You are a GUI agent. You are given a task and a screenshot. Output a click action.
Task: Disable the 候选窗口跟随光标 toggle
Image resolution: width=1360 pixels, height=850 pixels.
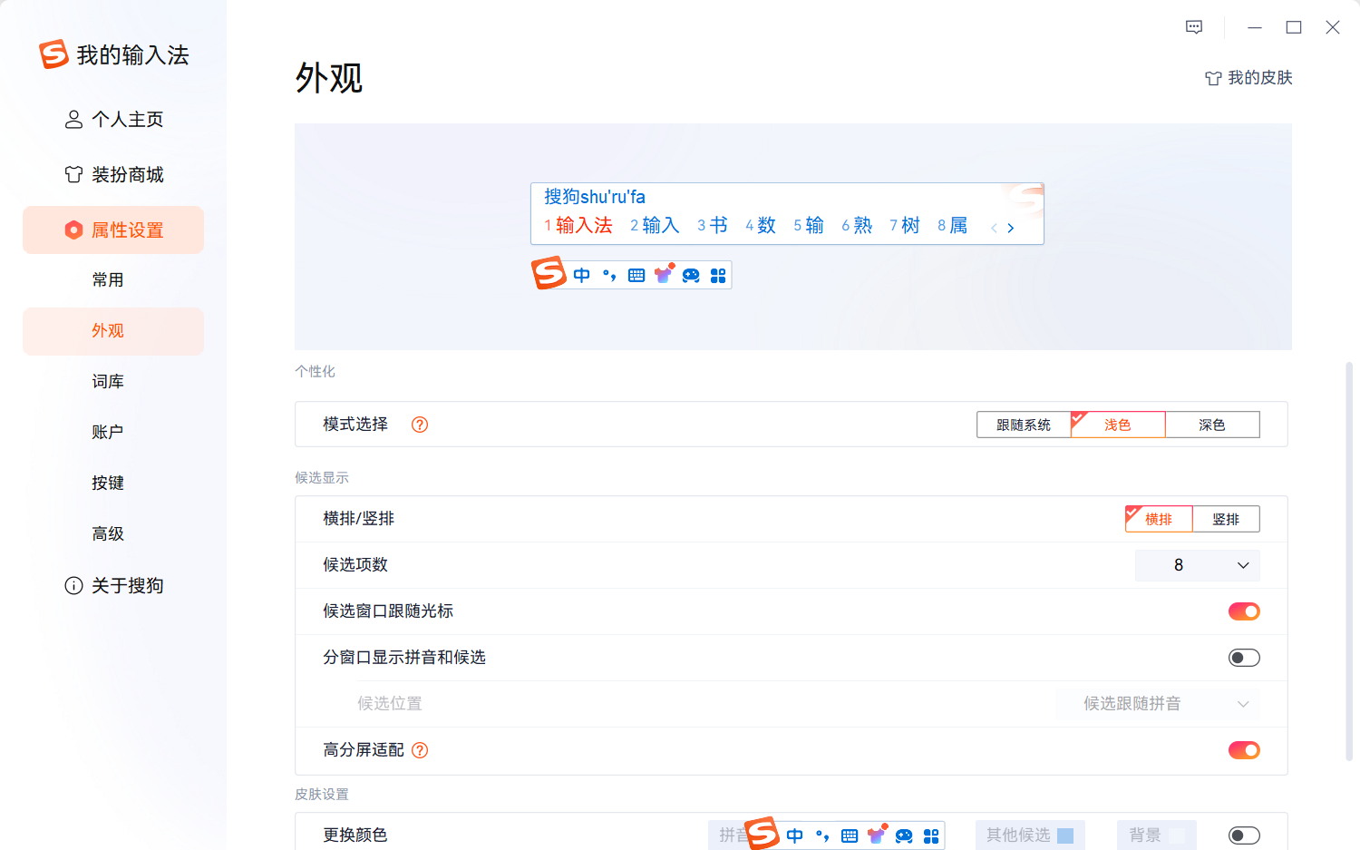(1244, 611)
